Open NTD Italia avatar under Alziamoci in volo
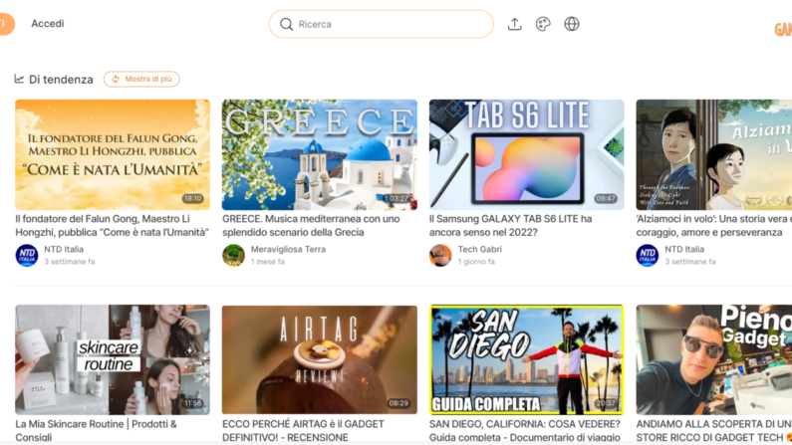The image size is (792, 445). click(x=647, y=255)
